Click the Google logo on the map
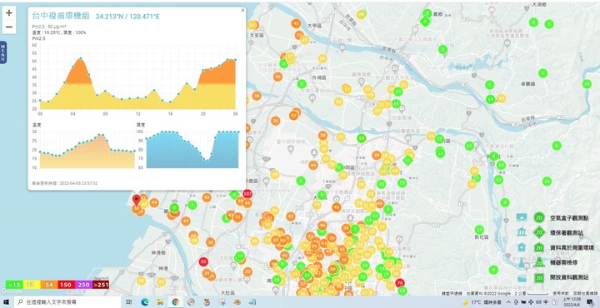The image size is (600, 308). tap(12, 291)
